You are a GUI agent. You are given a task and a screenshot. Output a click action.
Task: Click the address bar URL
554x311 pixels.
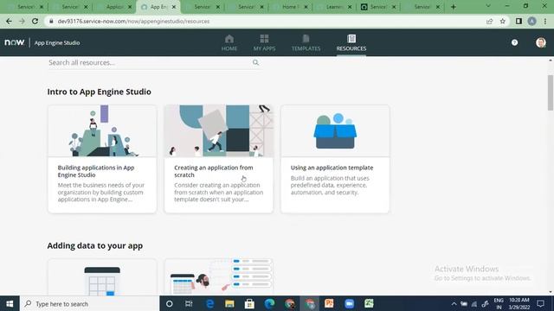click(133, 21)
